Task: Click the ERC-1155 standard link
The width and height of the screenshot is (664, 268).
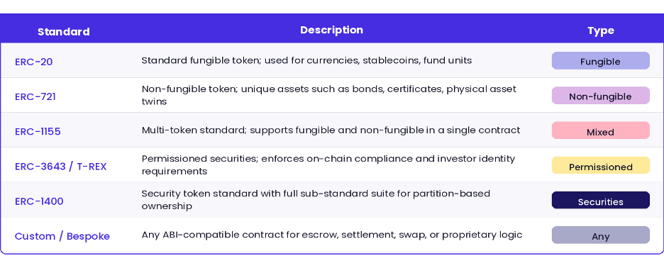Action: (x=38, y=131)
